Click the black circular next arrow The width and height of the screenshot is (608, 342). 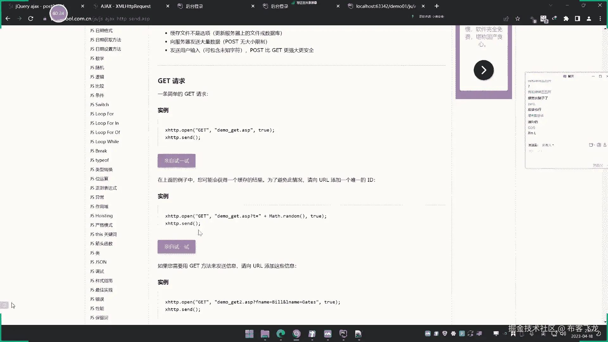click(484, 70)
